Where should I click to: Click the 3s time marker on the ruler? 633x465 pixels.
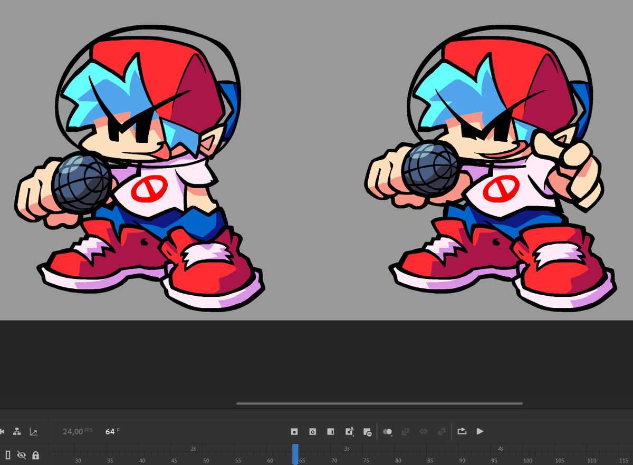click(x=347, y=449)
